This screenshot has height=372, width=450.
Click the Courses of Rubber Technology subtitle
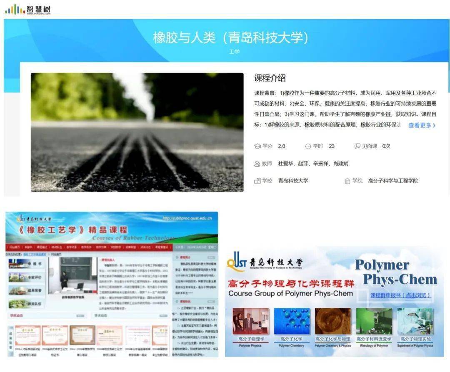133,238
